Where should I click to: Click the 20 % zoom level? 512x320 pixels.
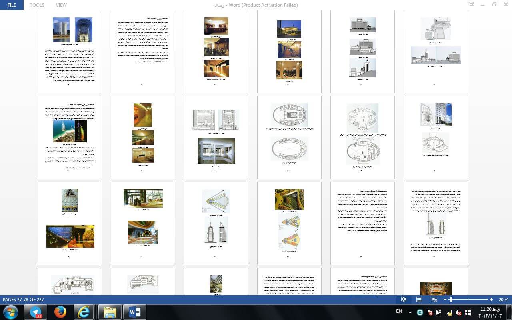click(x=503, y=300)
